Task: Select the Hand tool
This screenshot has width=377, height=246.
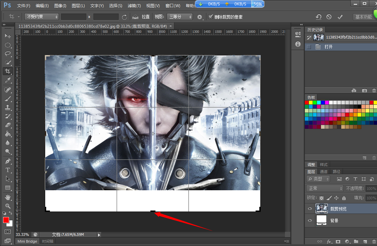Action: click(x=8, y=197)
